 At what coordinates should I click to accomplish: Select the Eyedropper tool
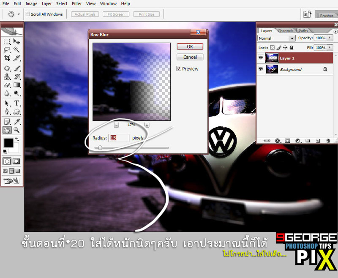pyautogui.click(x=16, y=122)
